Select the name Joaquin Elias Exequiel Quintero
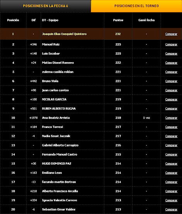The height and width of the screenshot is (214, 182). pyautogui.click(x=64, y=34)
